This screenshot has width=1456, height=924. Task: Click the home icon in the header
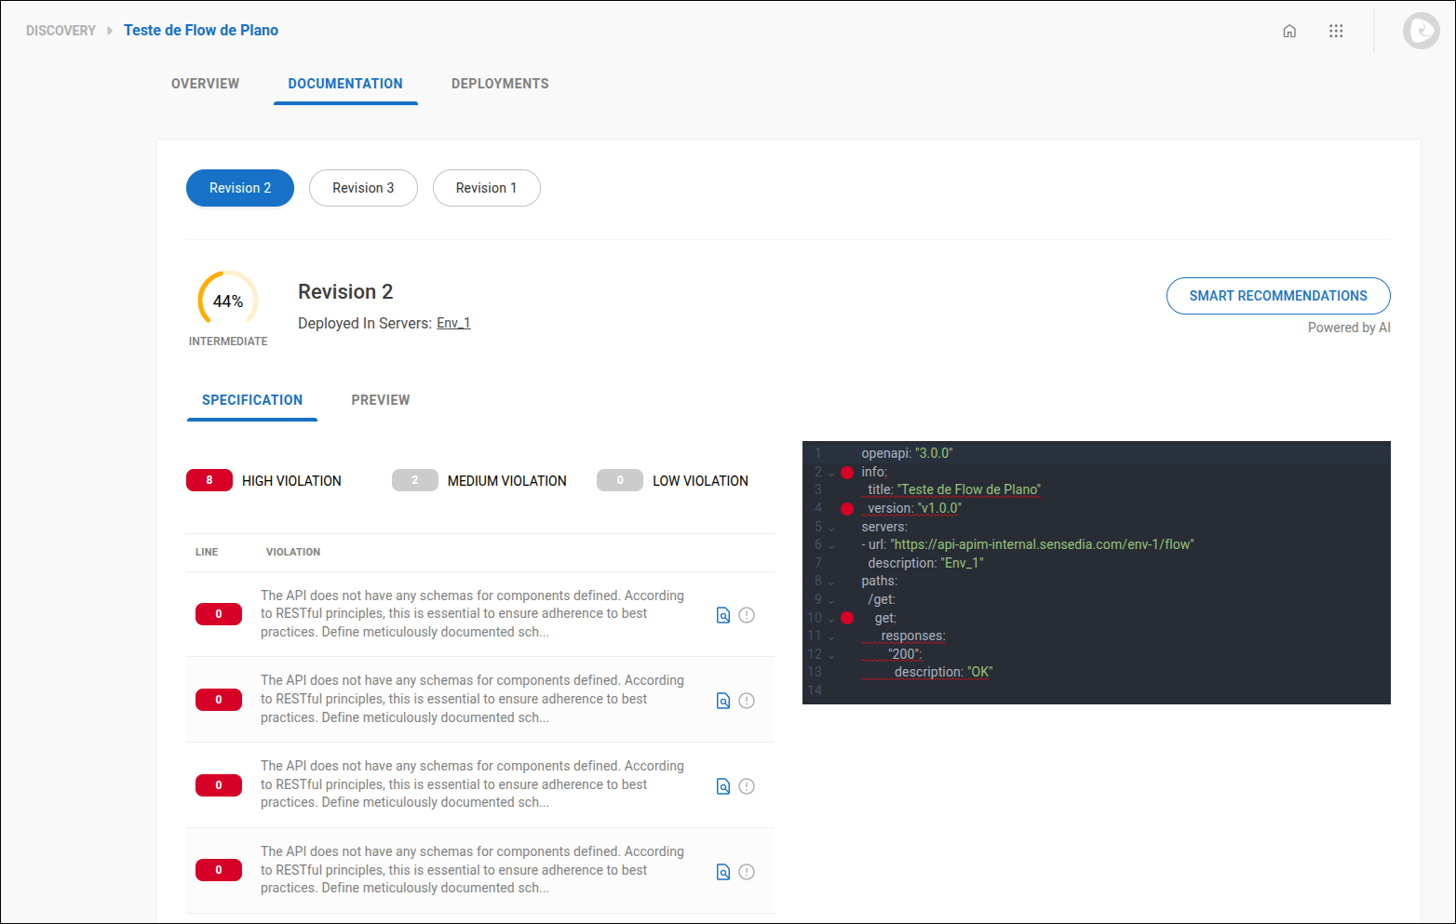(x=1289, y=30)
